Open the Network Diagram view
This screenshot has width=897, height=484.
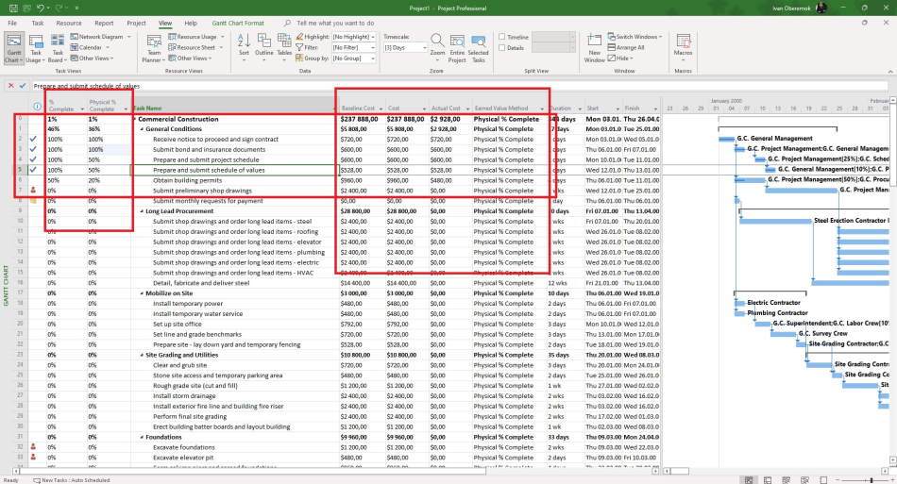coord(101,37)
